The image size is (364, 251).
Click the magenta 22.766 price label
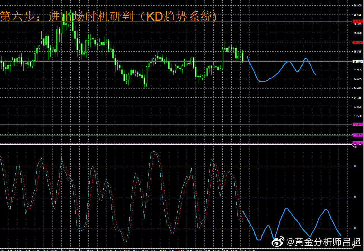[358, 143]
